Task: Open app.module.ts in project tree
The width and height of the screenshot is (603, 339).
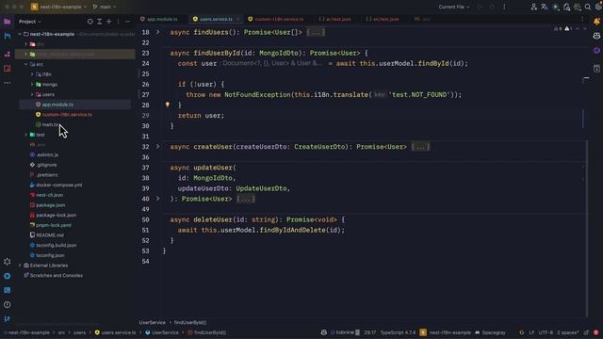Action: [57, 105]
